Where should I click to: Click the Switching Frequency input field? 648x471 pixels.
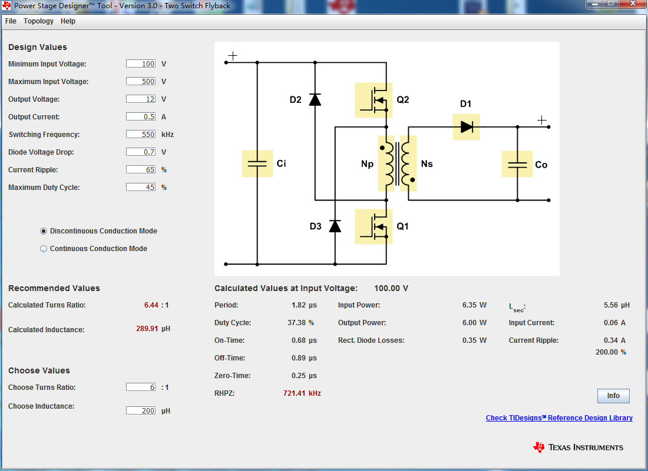[141, 134]
